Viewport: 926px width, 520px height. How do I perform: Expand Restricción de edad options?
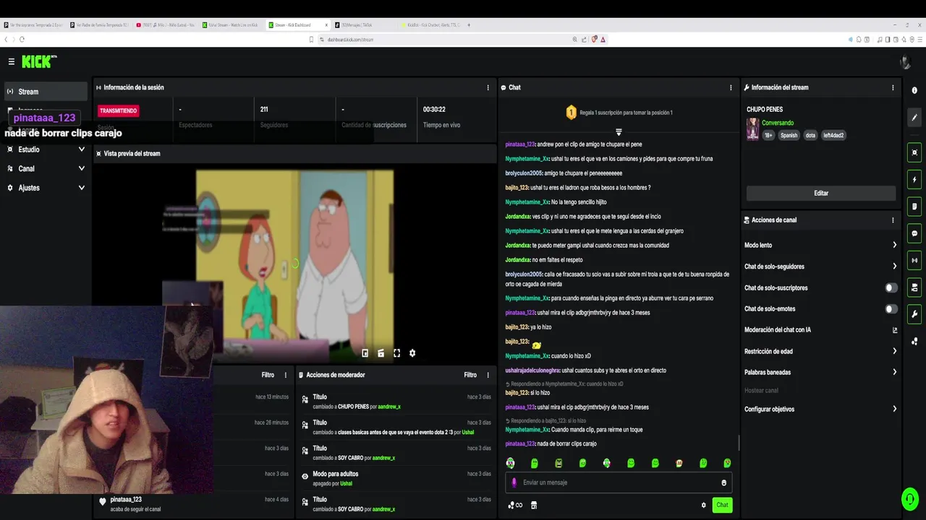click(820, 351)
